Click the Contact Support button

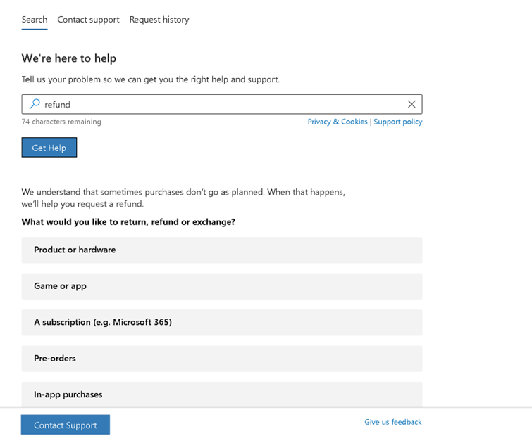(x=66, y=425)
